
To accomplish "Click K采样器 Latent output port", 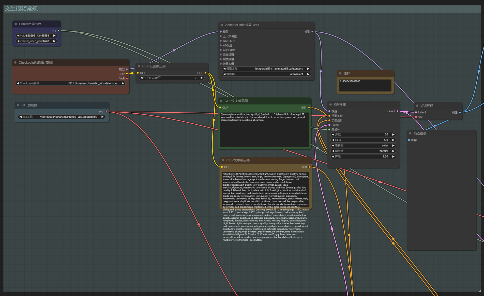I will pos(398,111).
